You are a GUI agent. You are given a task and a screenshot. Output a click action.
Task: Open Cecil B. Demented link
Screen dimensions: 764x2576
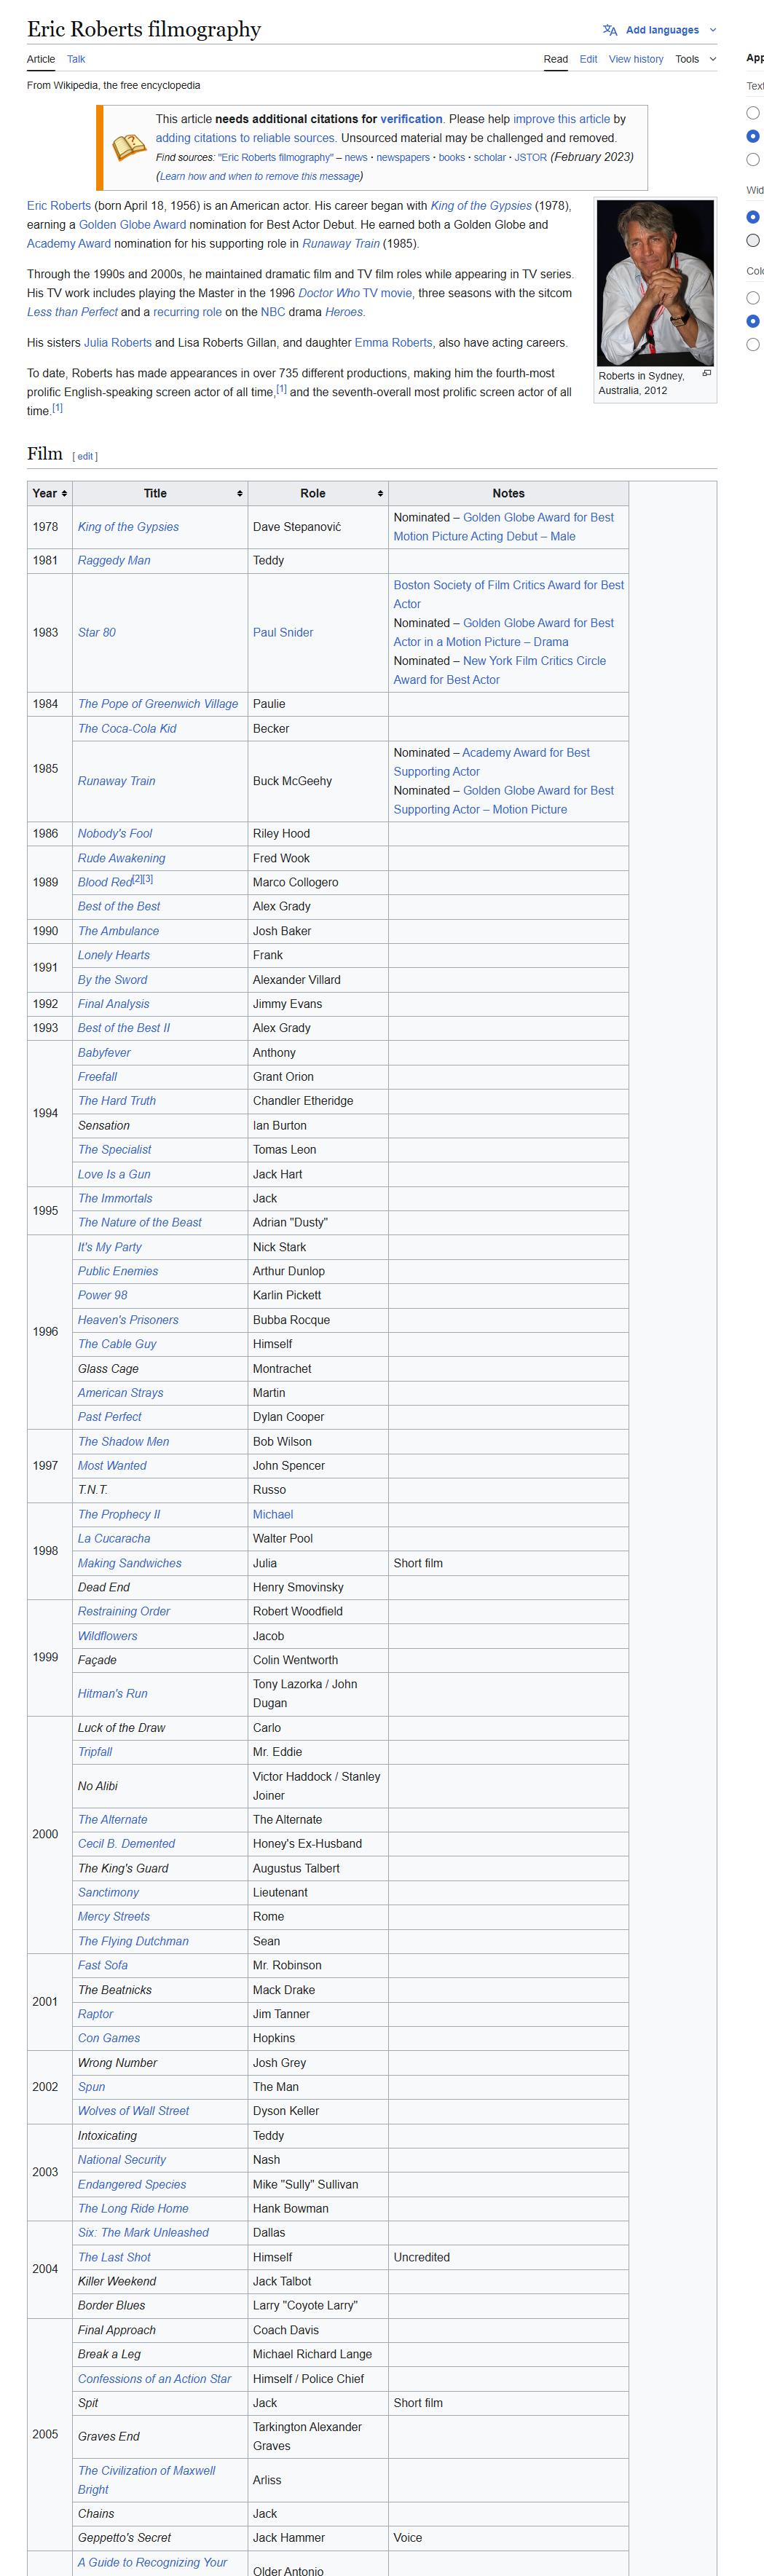click(x=126, y=1843)
